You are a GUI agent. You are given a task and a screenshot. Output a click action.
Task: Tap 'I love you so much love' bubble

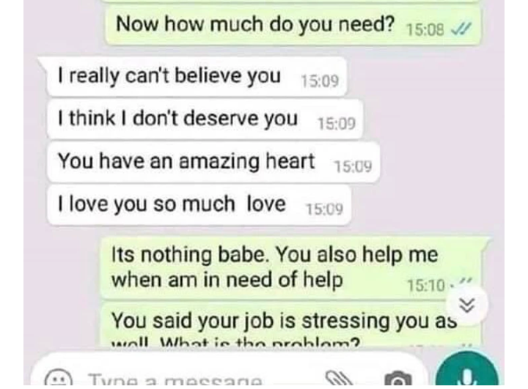pyautogui.click(x=199, y=204)
